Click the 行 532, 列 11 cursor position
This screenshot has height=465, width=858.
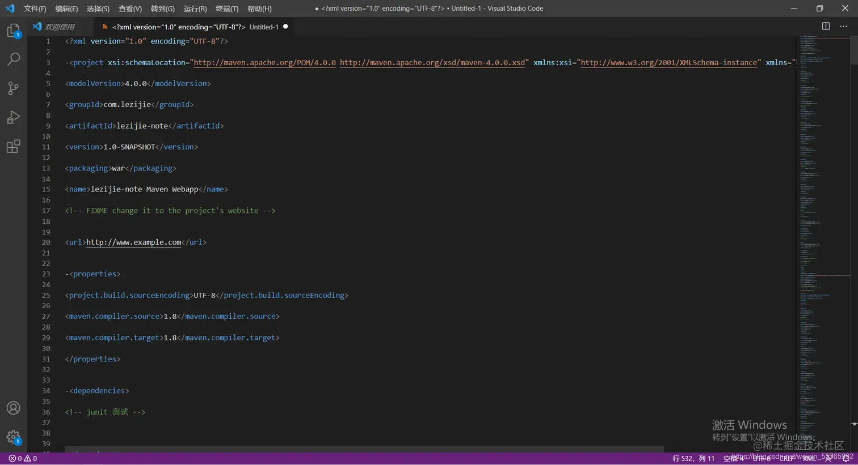coord(693,458)
